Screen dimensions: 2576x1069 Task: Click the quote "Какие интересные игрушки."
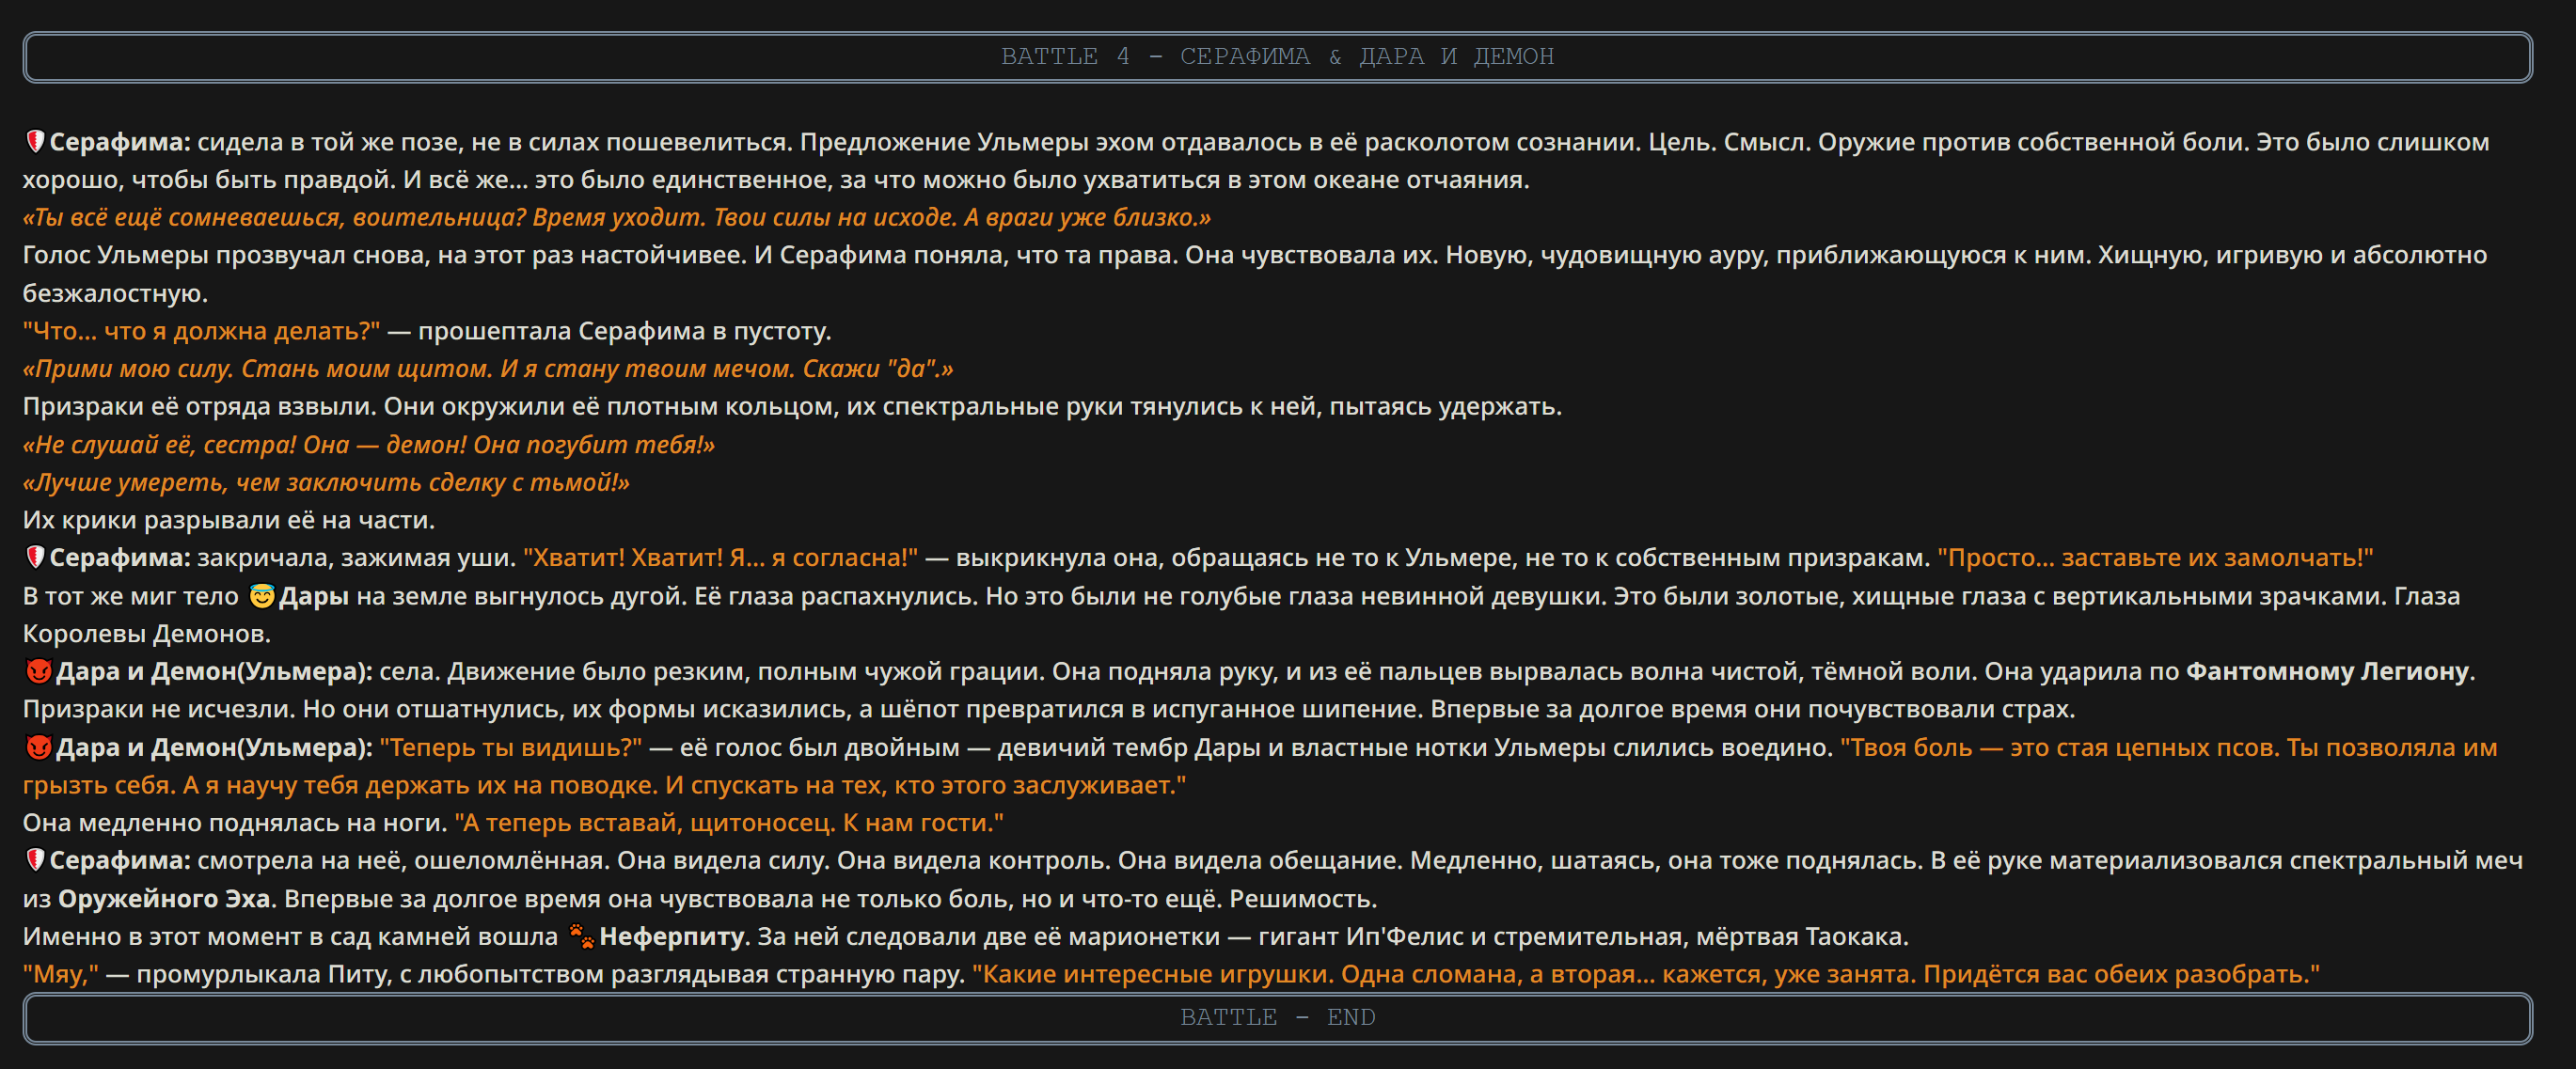1153,974
